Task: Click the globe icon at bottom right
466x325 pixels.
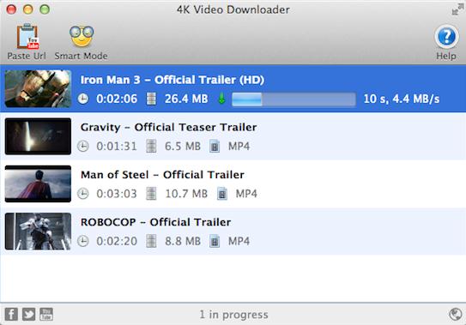Action: [456, 315]
